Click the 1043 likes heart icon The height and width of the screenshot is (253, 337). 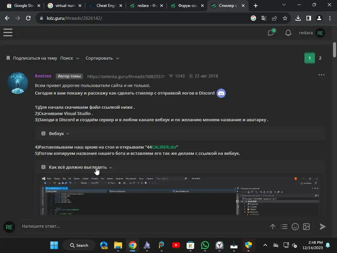(x=171, y=76)
